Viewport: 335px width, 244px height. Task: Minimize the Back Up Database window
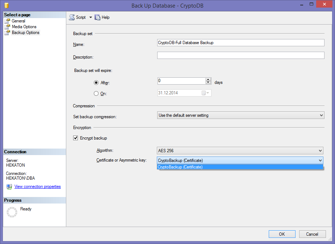pyautogui.click(x=302, y=4)
